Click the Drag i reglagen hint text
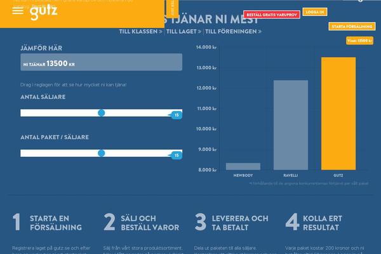Viewport: 381px width, 254px height. pyautogui.click(x=74, y=84)
